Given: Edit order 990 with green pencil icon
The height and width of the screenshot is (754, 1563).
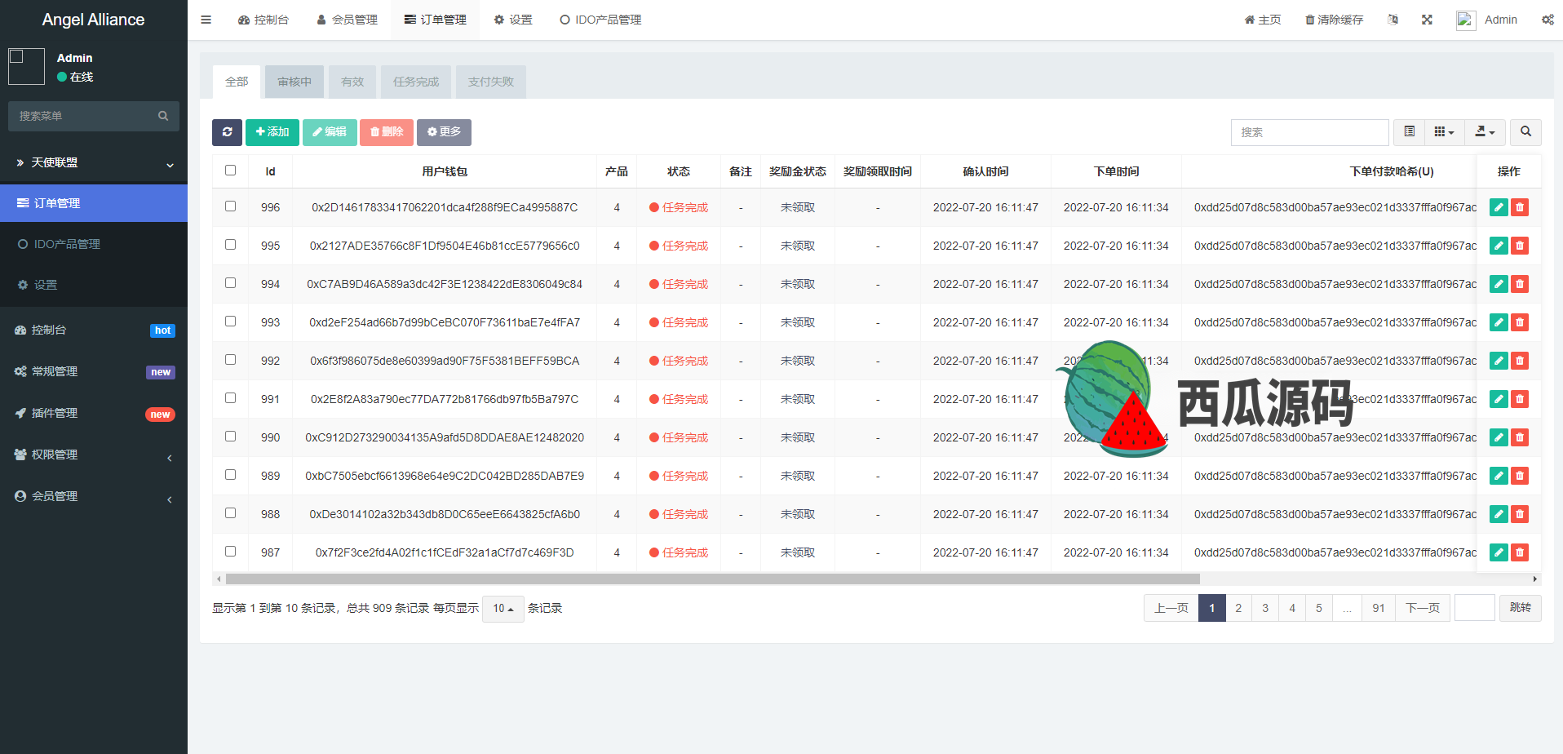Looking at the screenshot, I should (x=1499, y=437).
